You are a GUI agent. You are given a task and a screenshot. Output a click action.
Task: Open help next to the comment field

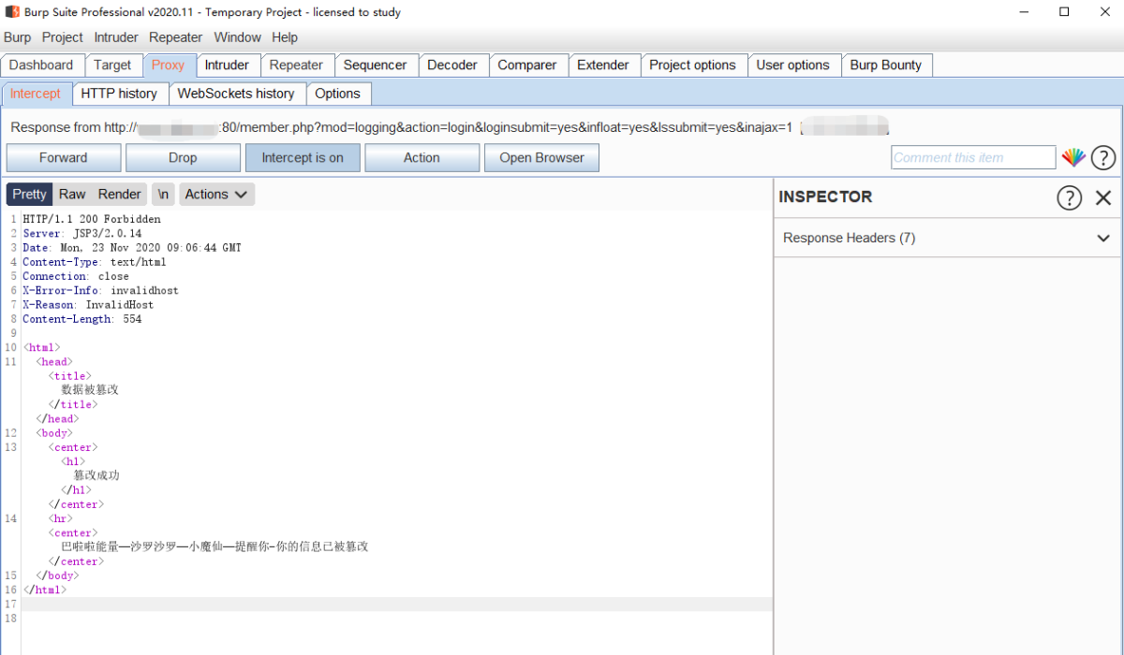tap(1103, 157)
